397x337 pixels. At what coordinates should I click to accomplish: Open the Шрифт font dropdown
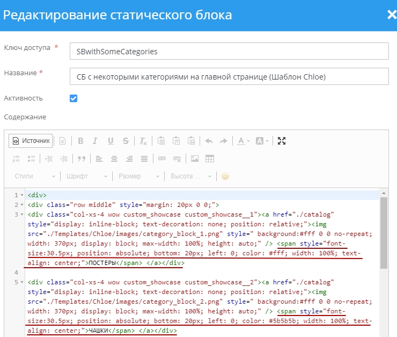click(86, 176)
